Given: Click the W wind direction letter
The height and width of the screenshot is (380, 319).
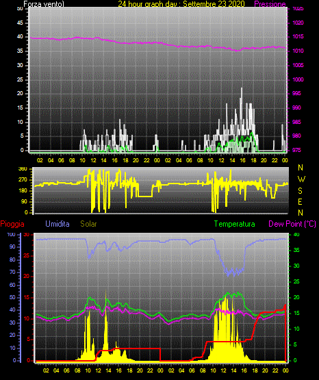Looking at the screenshot, I should point(301,179).
